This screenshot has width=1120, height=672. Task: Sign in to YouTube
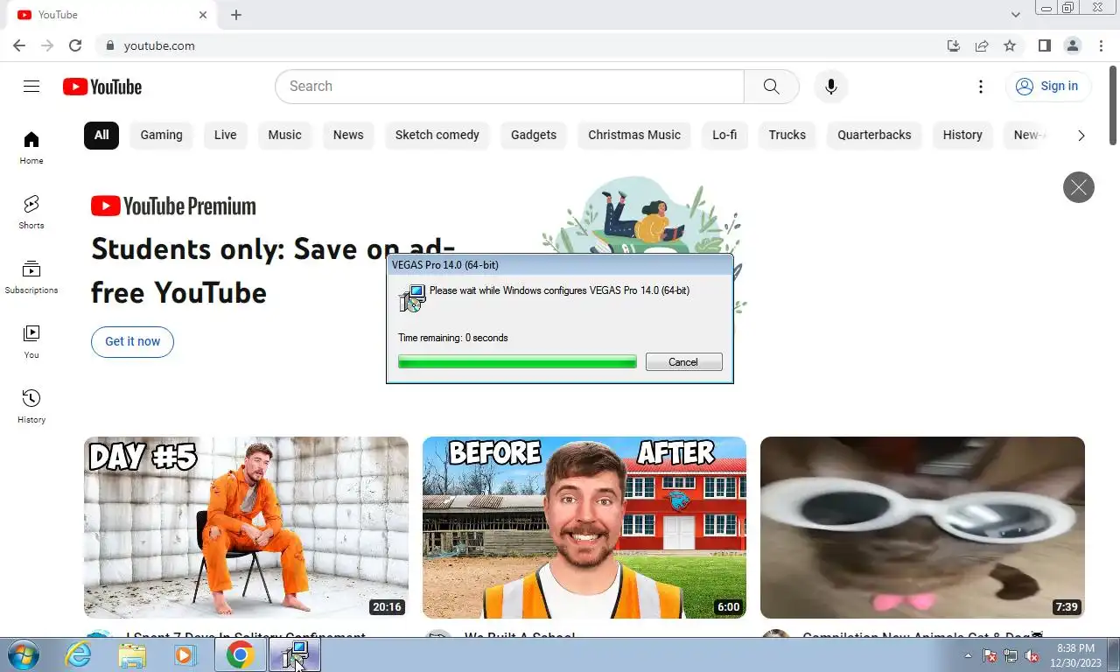tap(1047, 87)
